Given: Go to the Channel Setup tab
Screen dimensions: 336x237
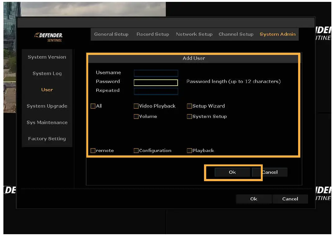Looking at the screenshot, I should tap(236, 34).
